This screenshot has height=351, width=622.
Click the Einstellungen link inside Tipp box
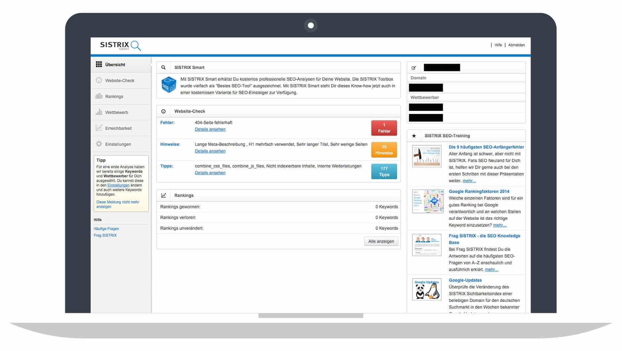pos(118,185)
